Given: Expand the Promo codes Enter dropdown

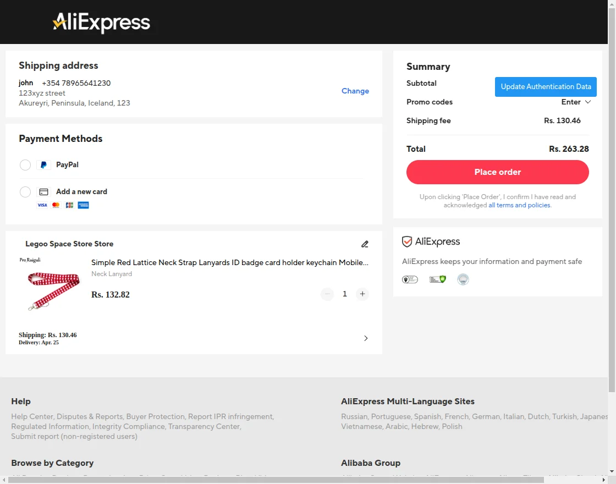Looking at the screenshot, I should click(576, 102).
